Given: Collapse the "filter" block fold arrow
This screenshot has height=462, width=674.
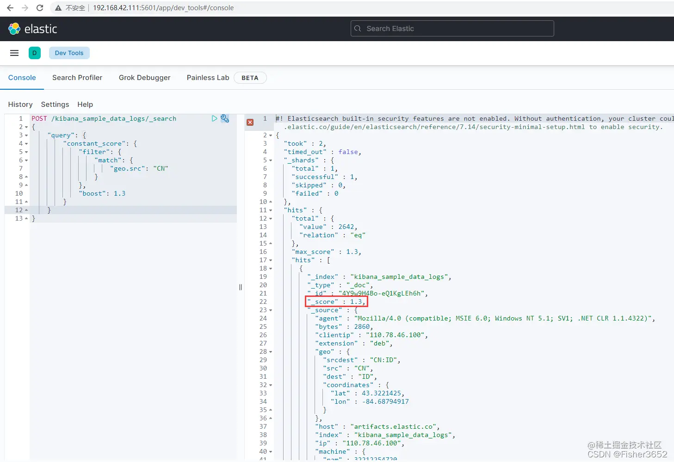Looking at the screenshot, I should tap(26, 152).
